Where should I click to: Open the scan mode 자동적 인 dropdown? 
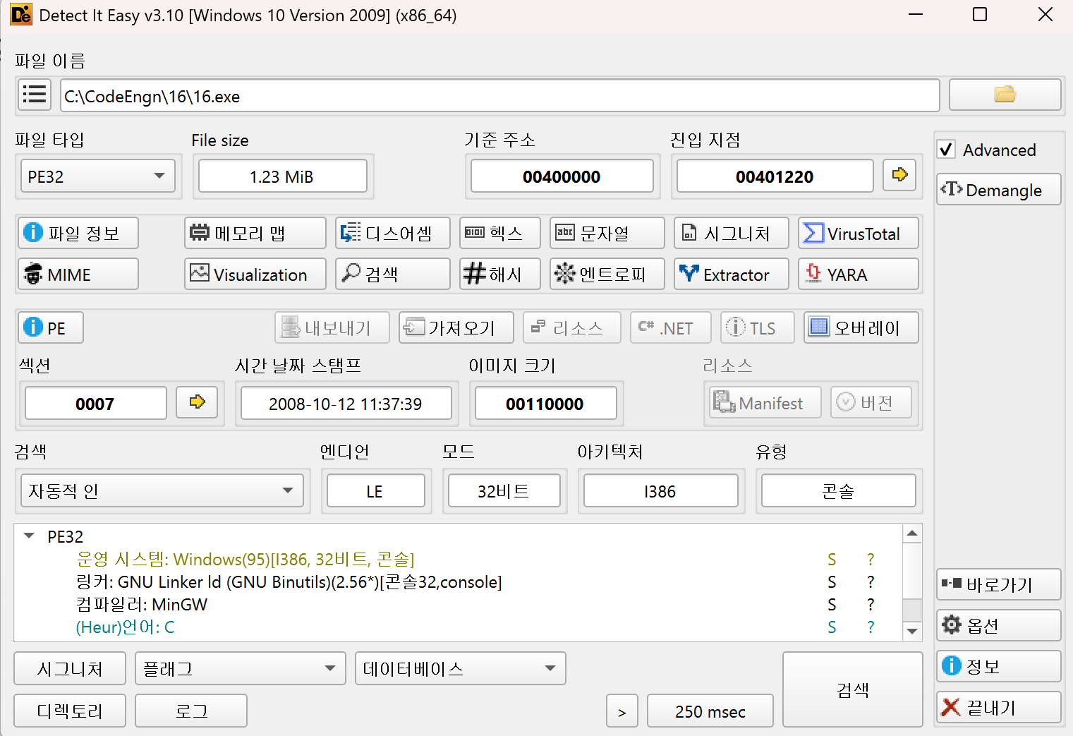(x=162, y=490)
